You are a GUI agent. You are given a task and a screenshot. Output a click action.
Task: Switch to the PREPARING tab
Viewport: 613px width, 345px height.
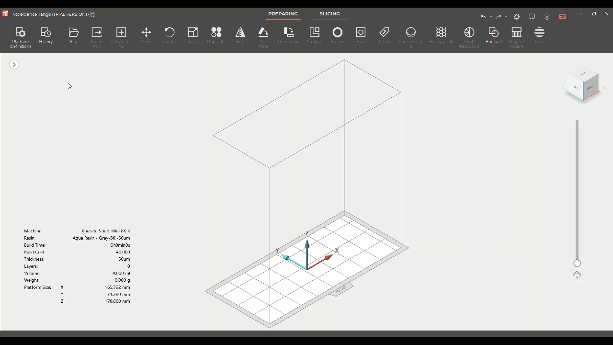coord(283,14)
